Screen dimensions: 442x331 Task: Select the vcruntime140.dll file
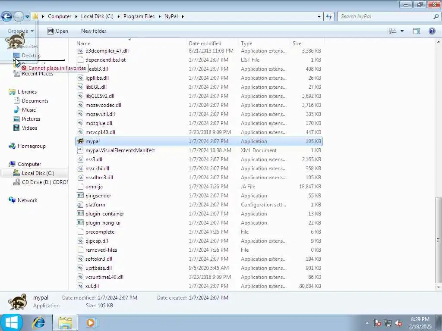[104, 277]
